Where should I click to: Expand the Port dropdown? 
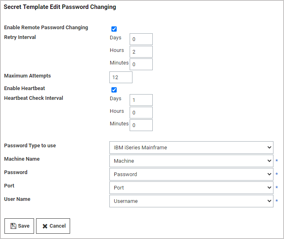(191, 188)
